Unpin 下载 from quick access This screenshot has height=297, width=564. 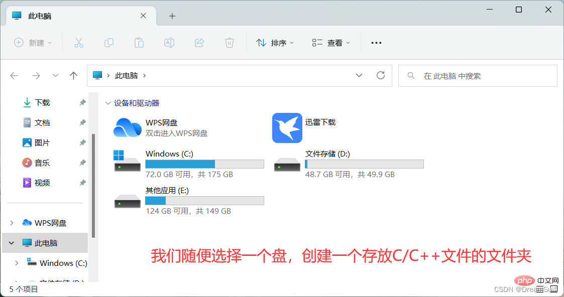82,102
